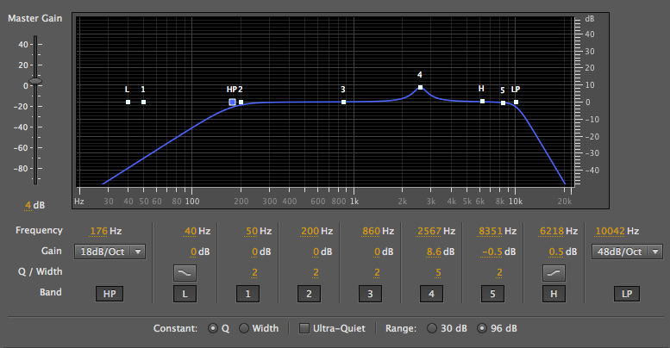Select control point 4 on the EQ curve

420,87
